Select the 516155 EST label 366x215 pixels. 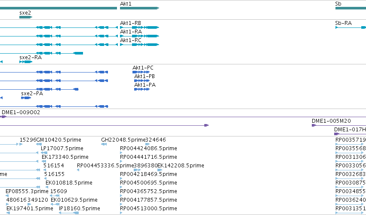(54, 174)
